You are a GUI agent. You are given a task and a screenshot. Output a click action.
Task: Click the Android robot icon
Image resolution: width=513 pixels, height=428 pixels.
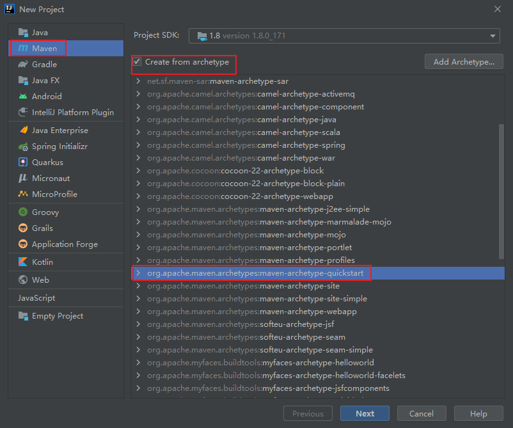tap(23, 96)
